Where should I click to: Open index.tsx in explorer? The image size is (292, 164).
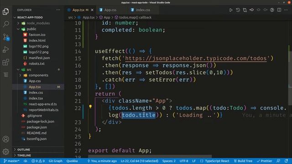[38, 98]
